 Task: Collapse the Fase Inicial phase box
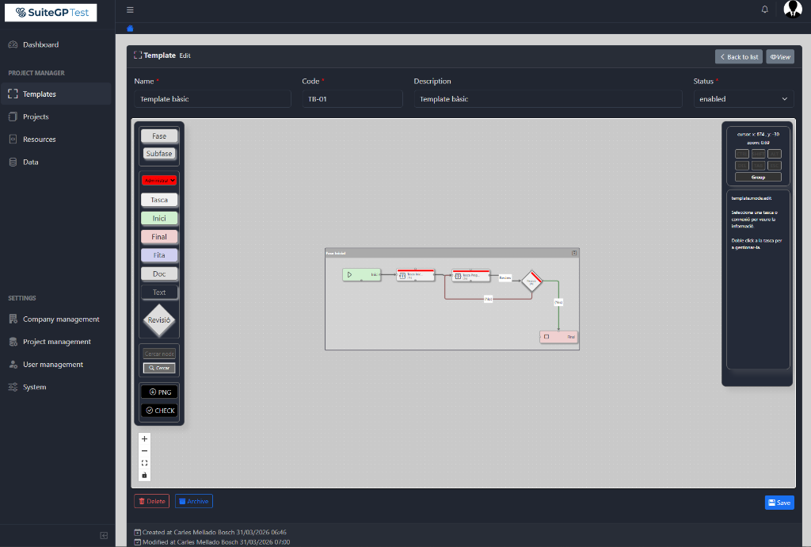point(574,252)
